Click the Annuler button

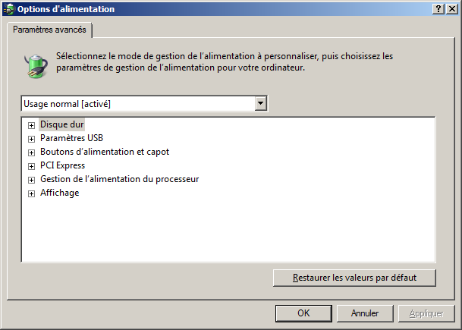(365, 313)
